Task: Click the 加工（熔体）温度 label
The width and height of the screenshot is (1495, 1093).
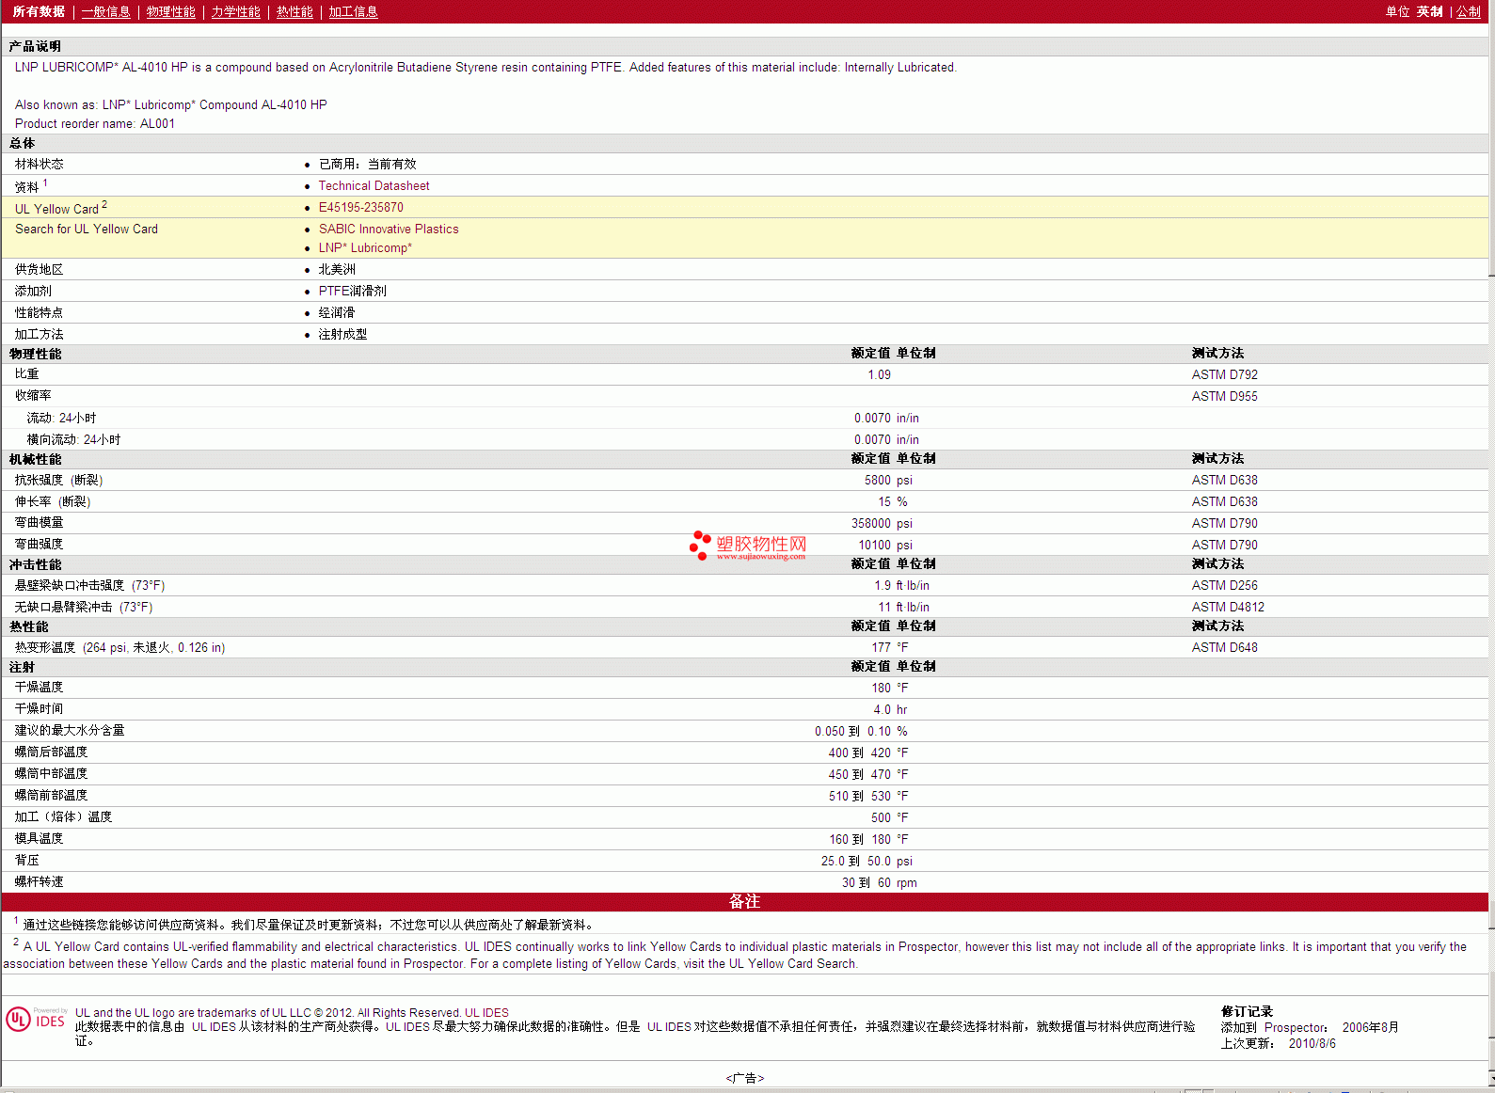Action: tap(63, 817)
